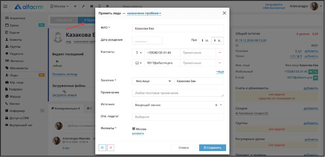Uncheck the Москва branch checkbox
The height and width of the screenshot is (157, 325).
[x=133, y=129]
